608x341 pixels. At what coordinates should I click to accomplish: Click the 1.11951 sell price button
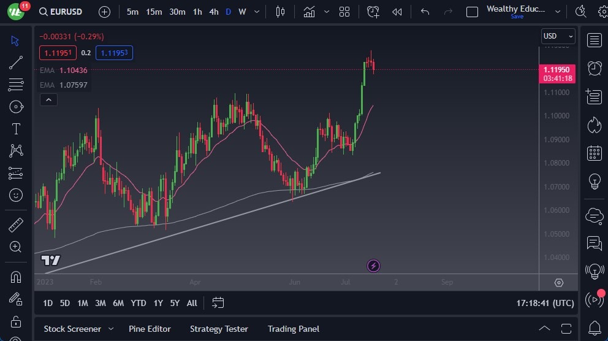pos(59,53)
